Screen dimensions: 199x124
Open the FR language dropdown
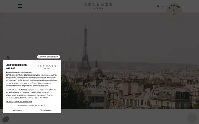[159, 6]
